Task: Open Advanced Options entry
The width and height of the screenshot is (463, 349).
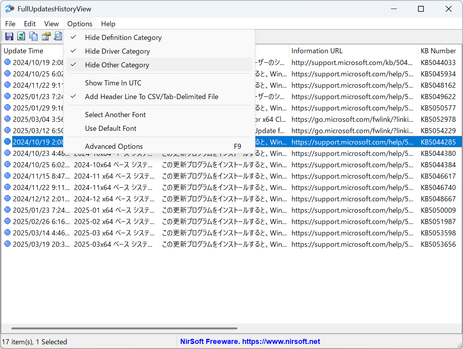Action: pos(159,146)
